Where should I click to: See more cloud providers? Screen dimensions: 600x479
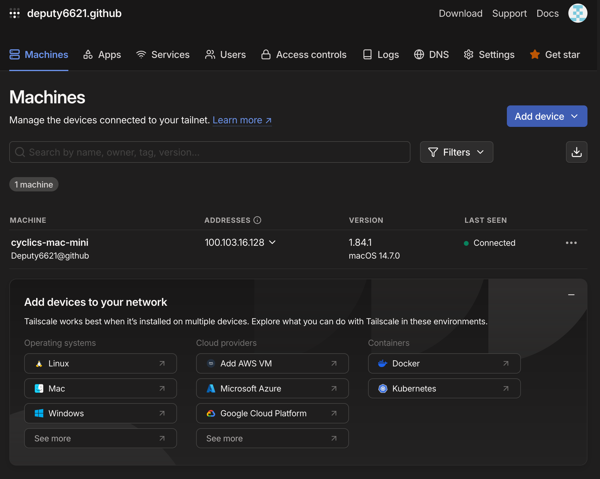(x=272, y=438)
